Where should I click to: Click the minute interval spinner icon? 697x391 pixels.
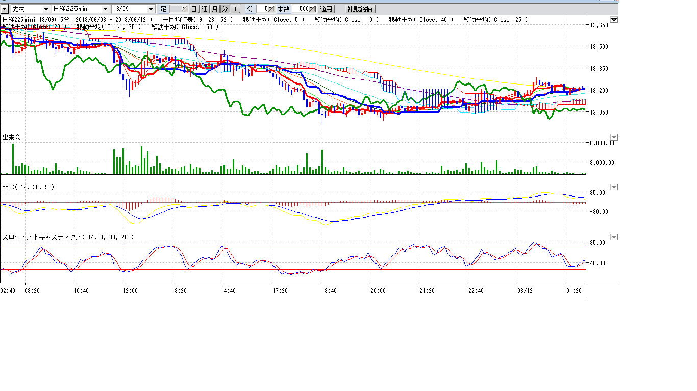pyautogui.click(x=272, y=9)
